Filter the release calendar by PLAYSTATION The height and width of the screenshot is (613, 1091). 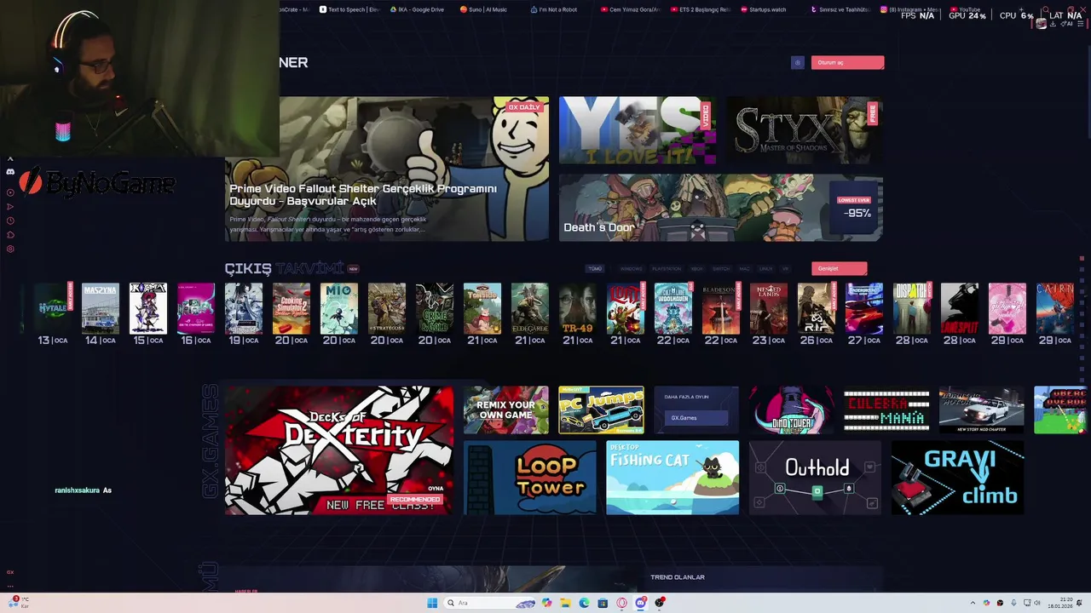pos(667,268)
